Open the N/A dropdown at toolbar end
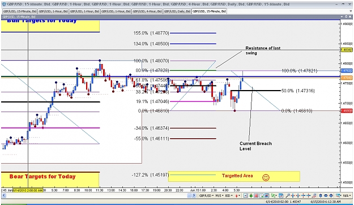 tap(348, 195)
